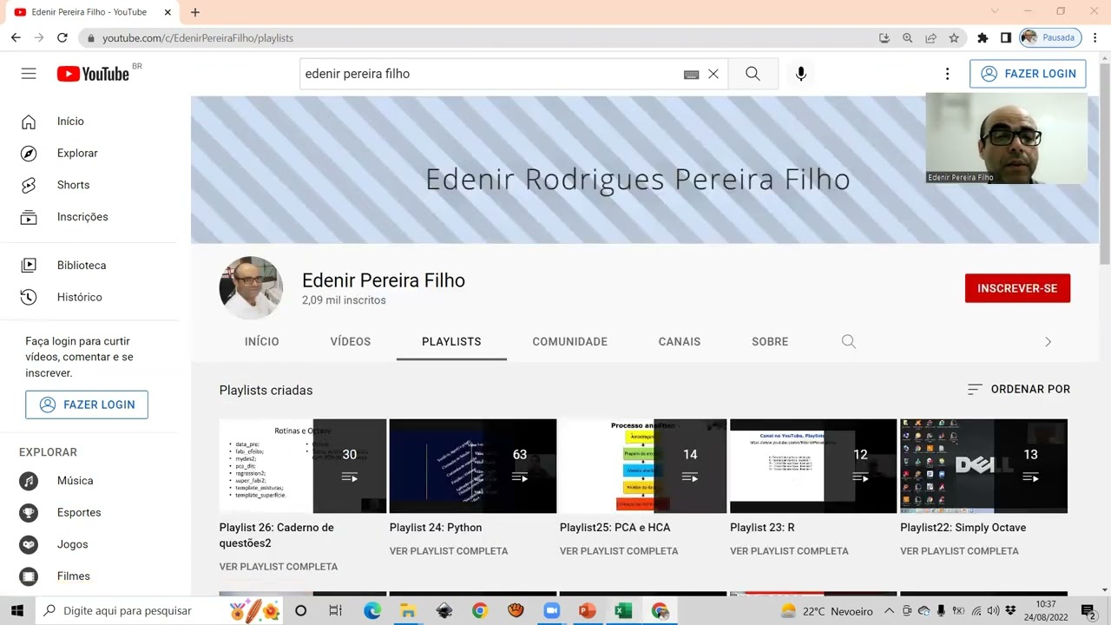Go back in browser
Screen dimensions: 1111x625
[16, 37]
